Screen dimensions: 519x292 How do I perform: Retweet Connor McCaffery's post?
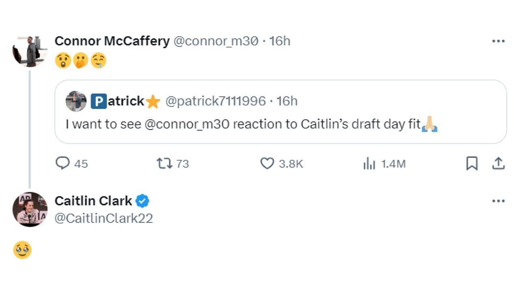[x=165, y=163]
